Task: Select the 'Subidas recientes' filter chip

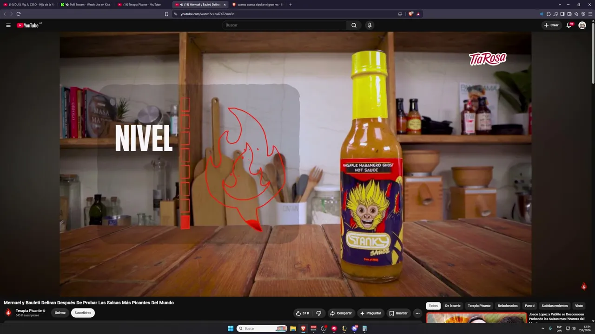Action: click(555, 306)
